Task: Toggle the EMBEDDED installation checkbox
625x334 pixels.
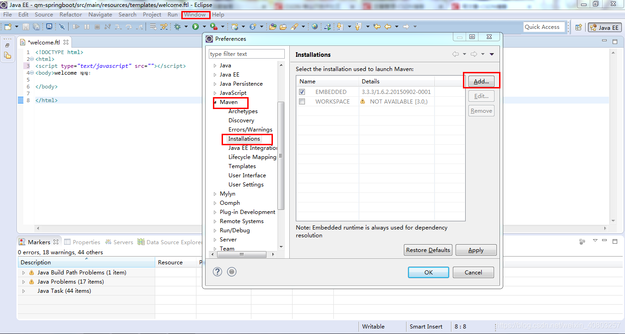Action: [302, 92]
